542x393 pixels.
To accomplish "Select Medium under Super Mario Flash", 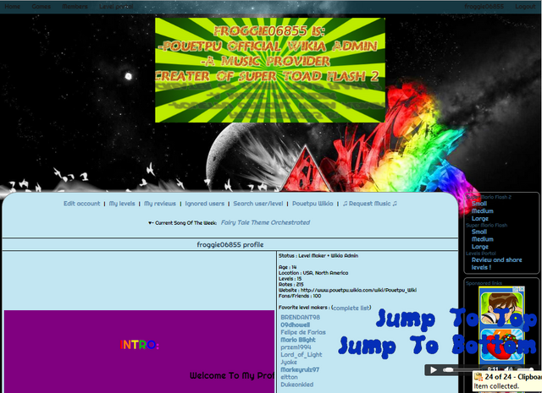I will (483, 239).
